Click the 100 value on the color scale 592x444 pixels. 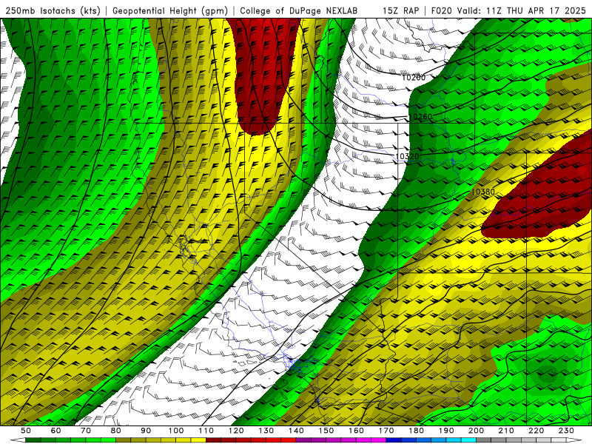(x=176, y=431)
